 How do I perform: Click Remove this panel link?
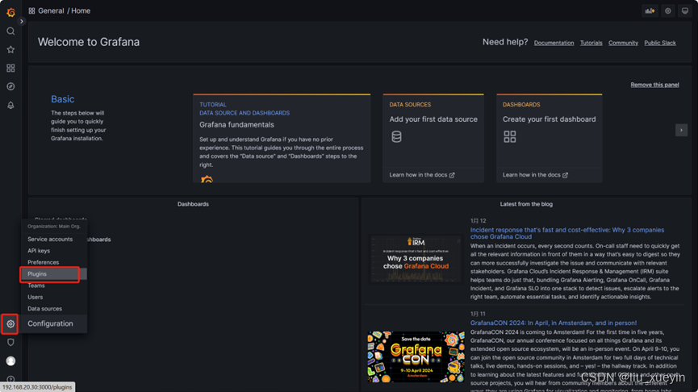click(654, 85)
